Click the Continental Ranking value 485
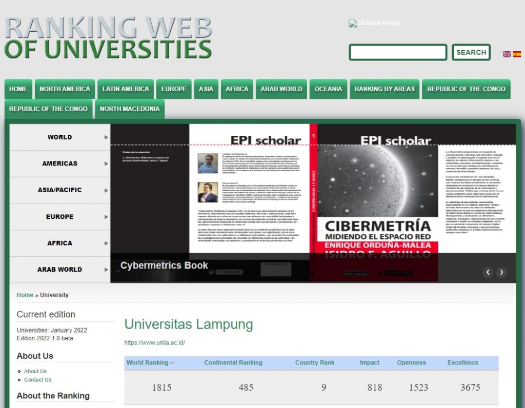Viewport: 525px width, 408px height. [246, 387]
